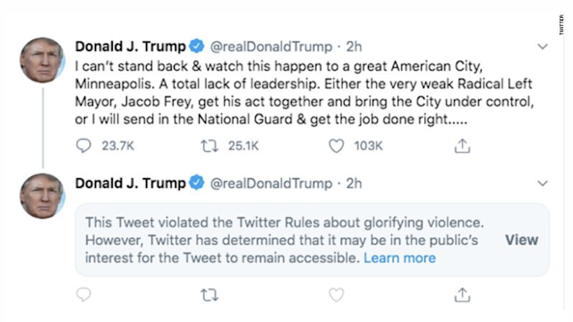The width and height of the screenshot is (573, 322).
Task: Click the @realDonaldTrump handle on the second tweet
Action: tap(271, 183)
